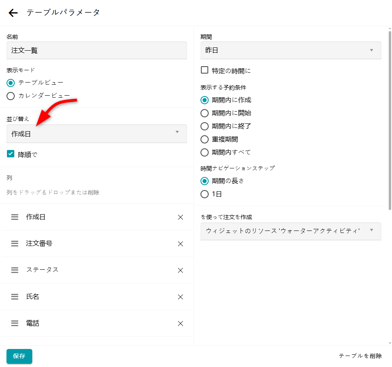The width and height of the screenshot is (392, 367).
Task: Remove the 作成日 column with X
Action: [x=180, y=217]
